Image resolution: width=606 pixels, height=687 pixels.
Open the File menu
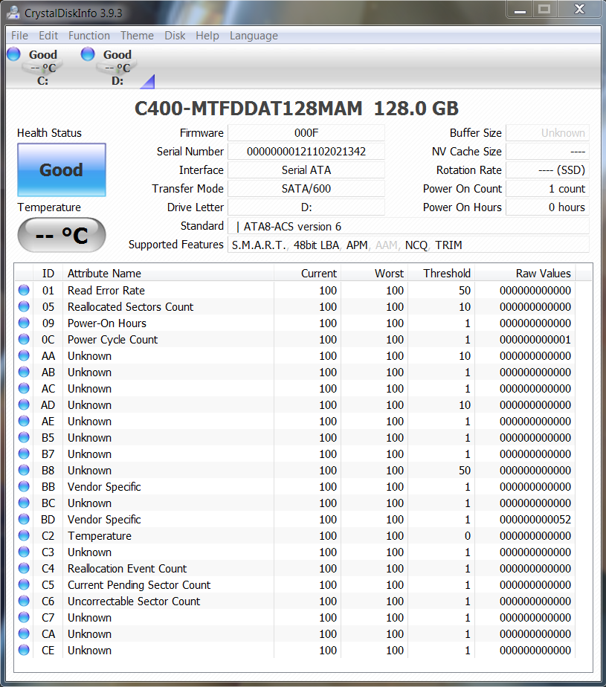[19, 36]
